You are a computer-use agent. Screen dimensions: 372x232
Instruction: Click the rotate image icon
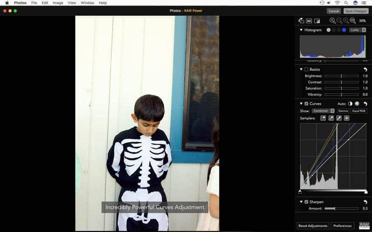[x=301, y=21]
